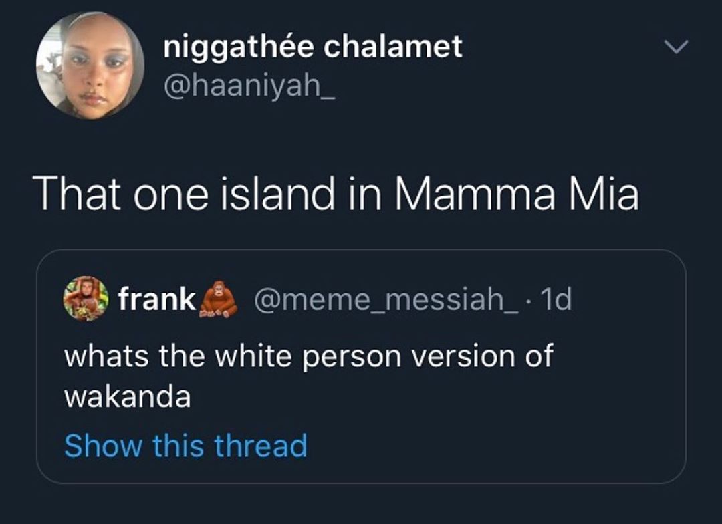Click empty space right of Show this thread
This screenshot has width=722, height=524.
click(x=495, y=446)
